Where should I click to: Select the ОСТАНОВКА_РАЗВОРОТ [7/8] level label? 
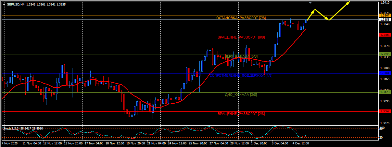point(241,18)
